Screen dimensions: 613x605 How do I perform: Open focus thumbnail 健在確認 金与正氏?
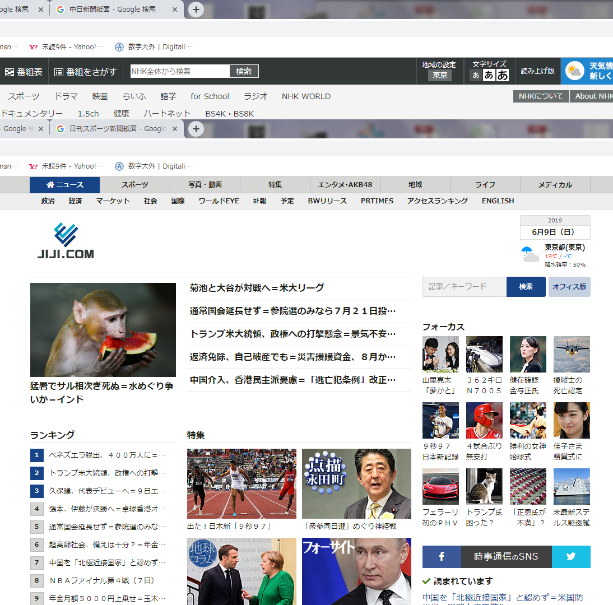tap(528, 354)
